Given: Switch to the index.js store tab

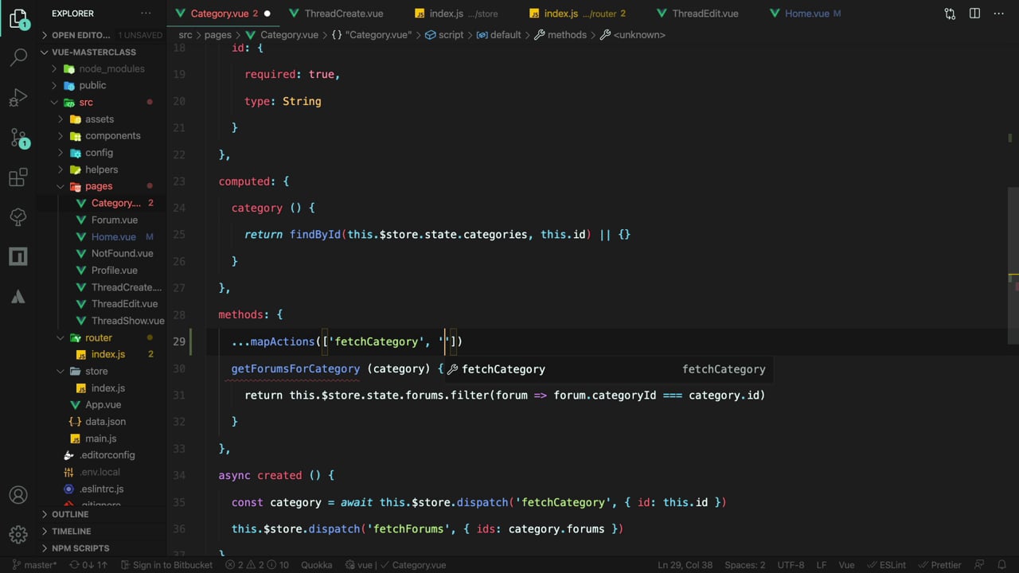Looking at the screenshot, I should pyautogui.click(x=462, y=14).
